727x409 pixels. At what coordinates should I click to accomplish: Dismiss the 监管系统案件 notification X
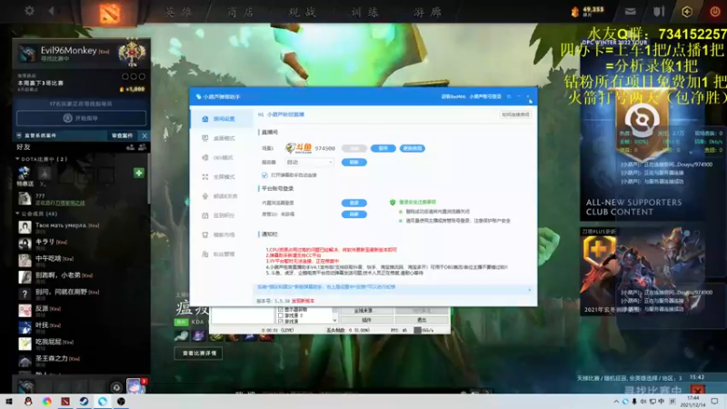coord(144,135)
